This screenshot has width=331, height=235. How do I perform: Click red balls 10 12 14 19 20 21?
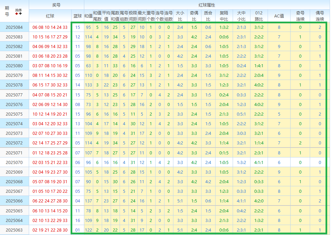pyautogui.click(x=50, y=114)
